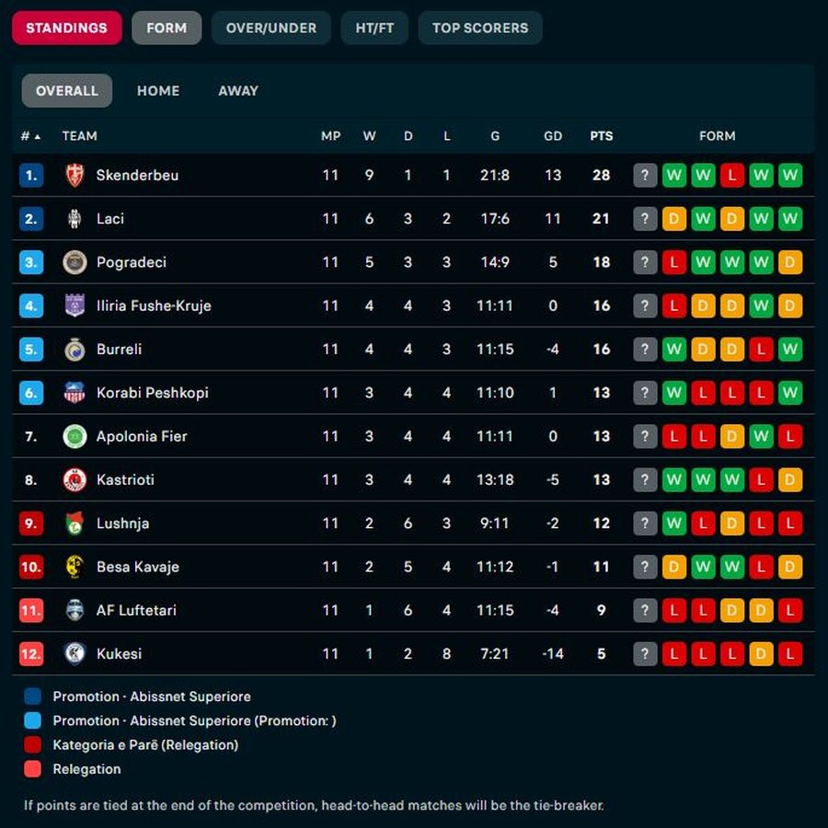The image size is (828, 828).
Task: Click Laci's upcoming match question mark badge
Action: coord(646,219)
